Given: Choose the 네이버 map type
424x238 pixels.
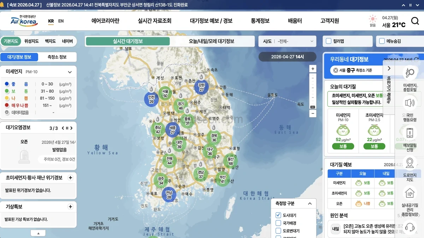Looking at the screenshot, I should (x=67, y=41).
